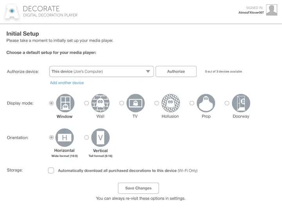Open the Authorize device dropdown
Image resolution: width=282 pixels, height=212 pixels.
point(101,71)
